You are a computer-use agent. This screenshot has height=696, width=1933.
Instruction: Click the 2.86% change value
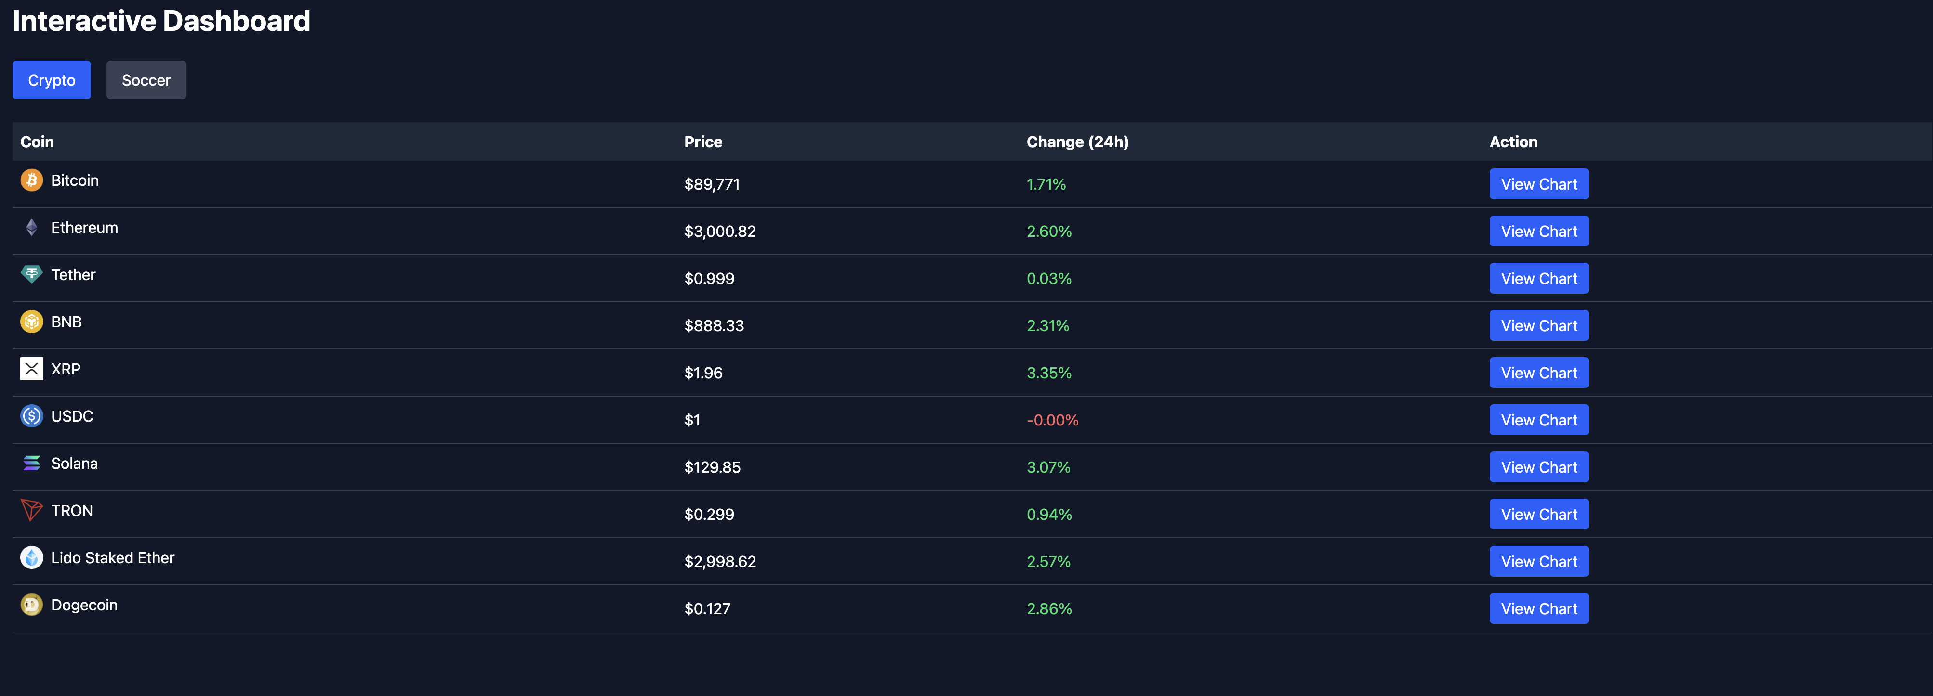1049,610
